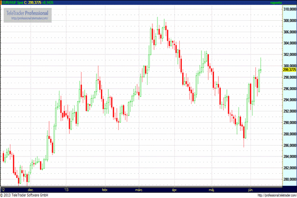Jump to dec. on the time axis

[31, 189]
